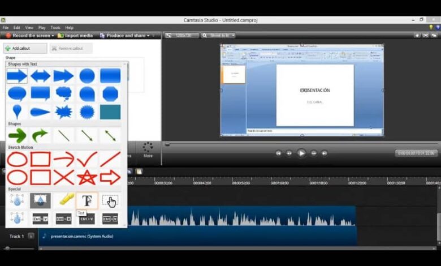Select the blue double-headed arrow callout
Image resolution: width=441 pixels, height=266 pixels.
coord(41,76)
